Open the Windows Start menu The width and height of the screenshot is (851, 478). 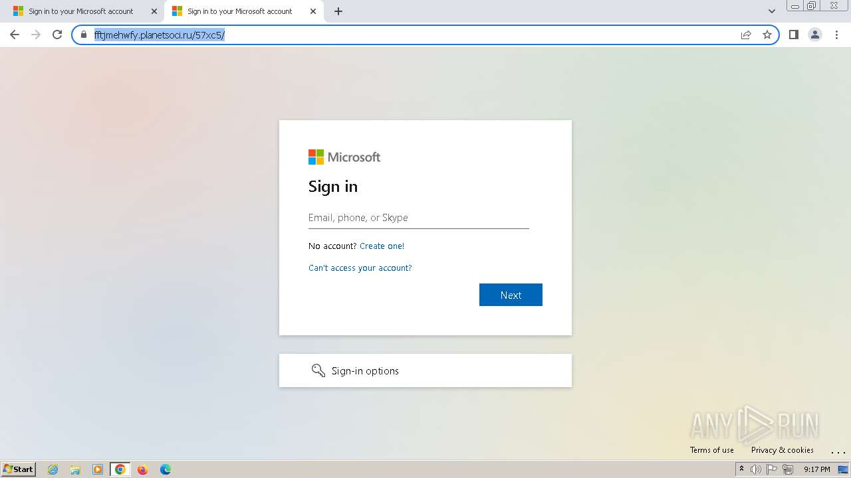pos(18,469)
